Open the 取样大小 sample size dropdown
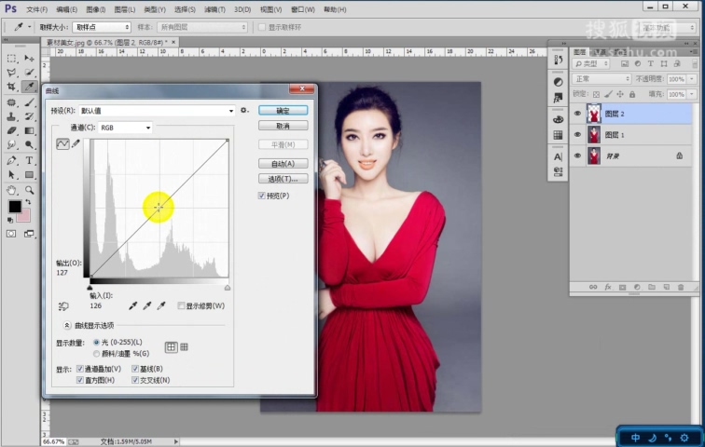 (102, 27)
